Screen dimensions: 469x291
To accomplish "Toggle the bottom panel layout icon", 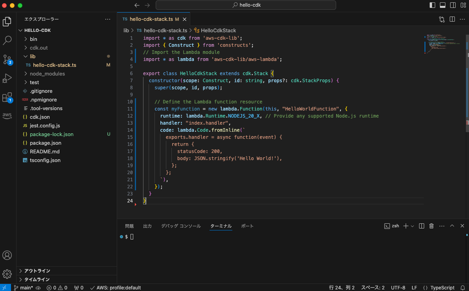I will [442, 5].
